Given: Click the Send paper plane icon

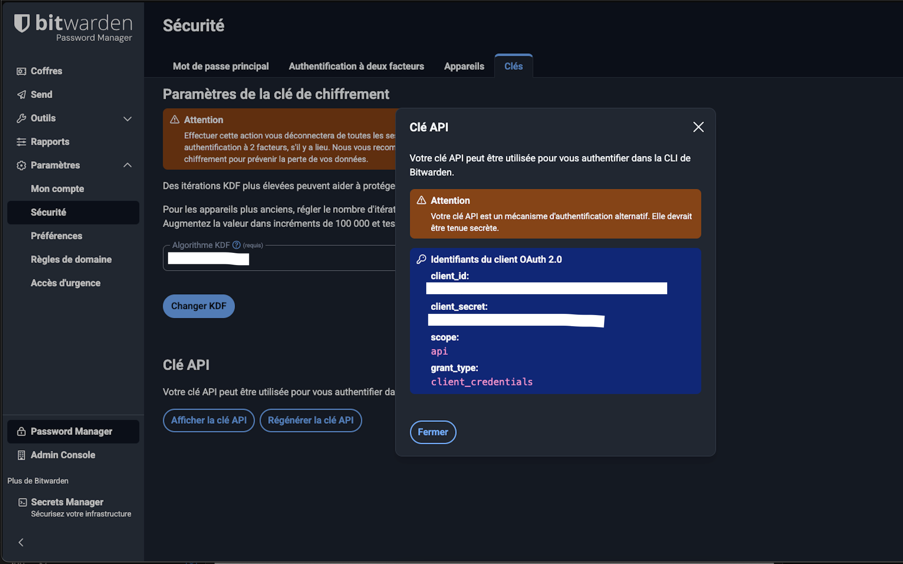Looking at the screenshot, I should pos(21,95).
